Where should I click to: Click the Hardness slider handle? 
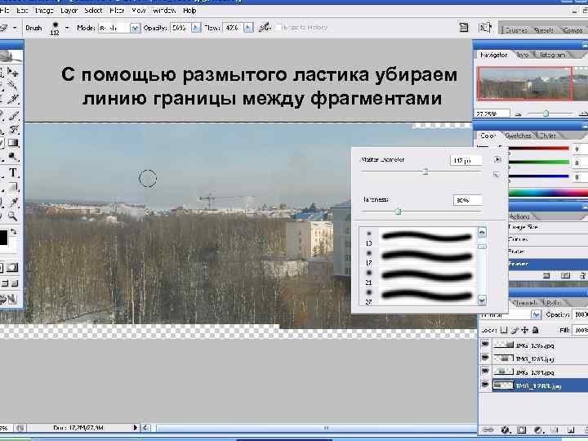point(399,212)
